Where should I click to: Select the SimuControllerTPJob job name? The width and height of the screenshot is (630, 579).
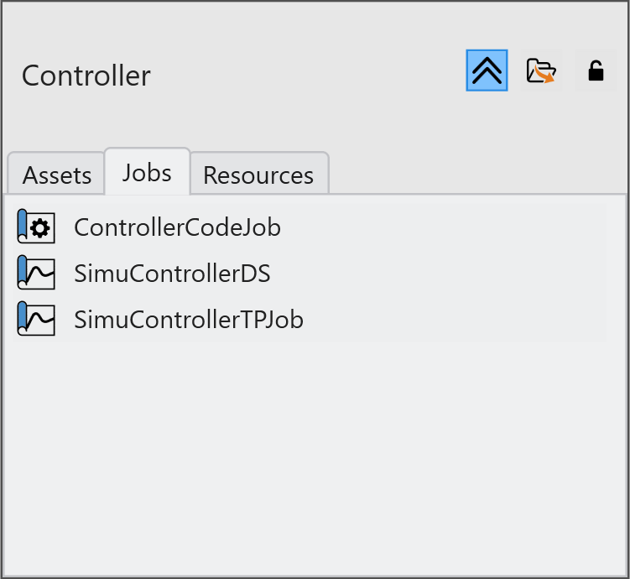[189, 320]
